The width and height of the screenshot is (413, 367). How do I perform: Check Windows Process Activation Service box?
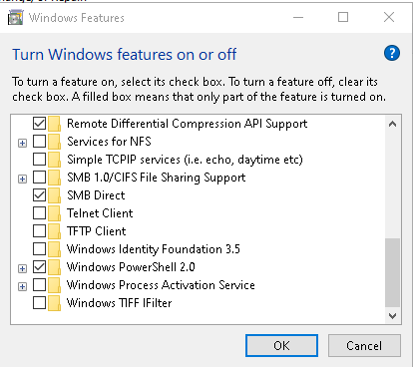[x=39, y=285]
